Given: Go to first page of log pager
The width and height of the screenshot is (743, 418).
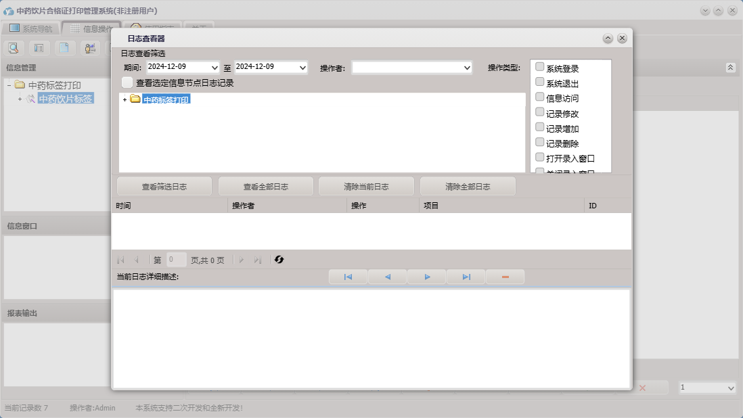Looking at the screenshot, I should tap(120, 260).
